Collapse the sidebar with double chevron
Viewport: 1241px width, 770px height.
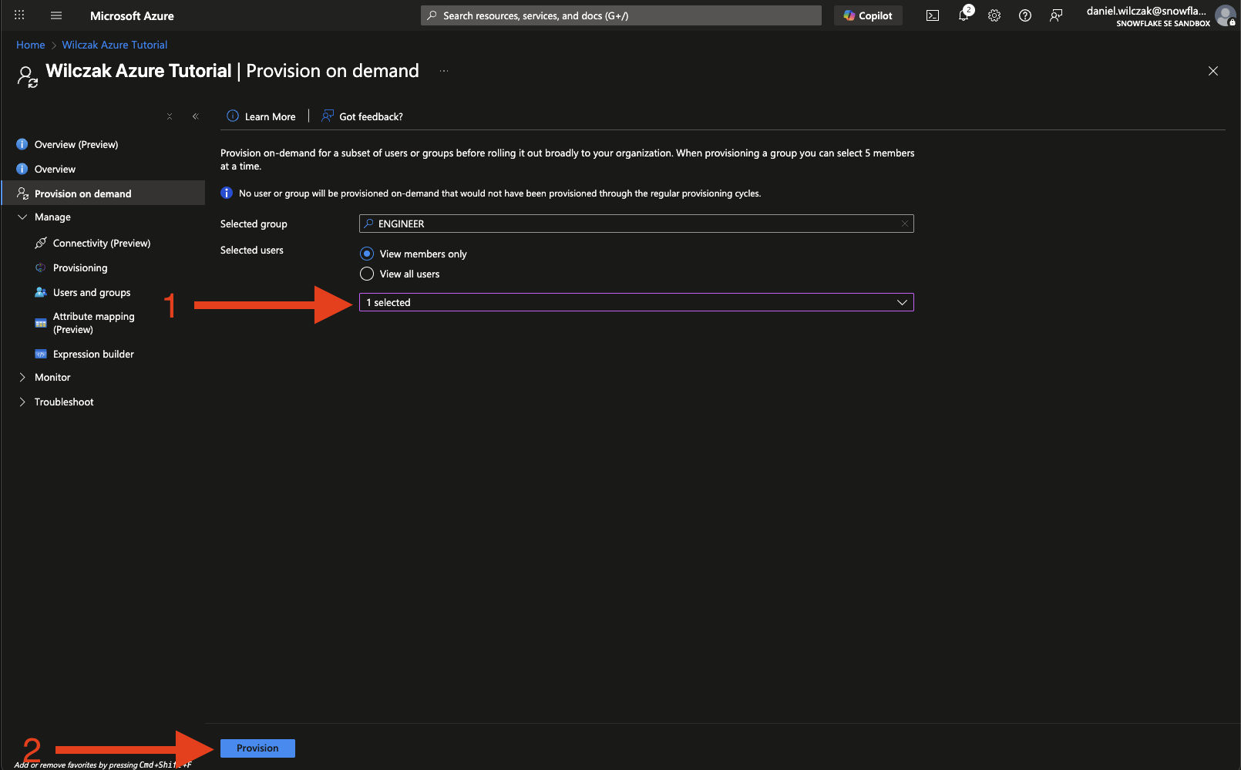196,116
